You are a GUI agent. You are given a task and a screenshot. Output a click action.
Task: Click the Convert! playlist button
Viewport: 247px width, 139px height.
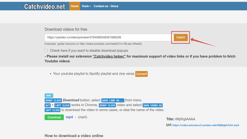[x=141, y=74]
